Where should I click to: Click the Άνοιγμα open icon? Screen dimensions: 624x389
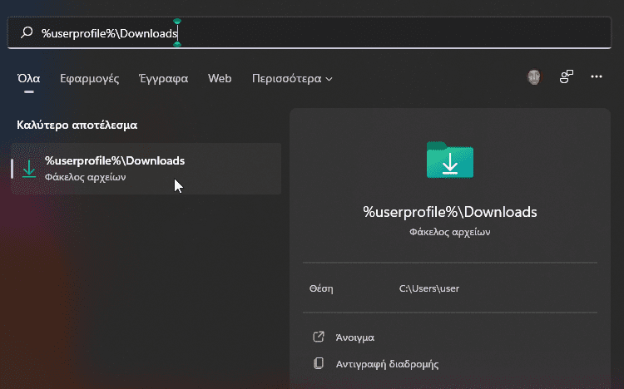pos(319,337)
